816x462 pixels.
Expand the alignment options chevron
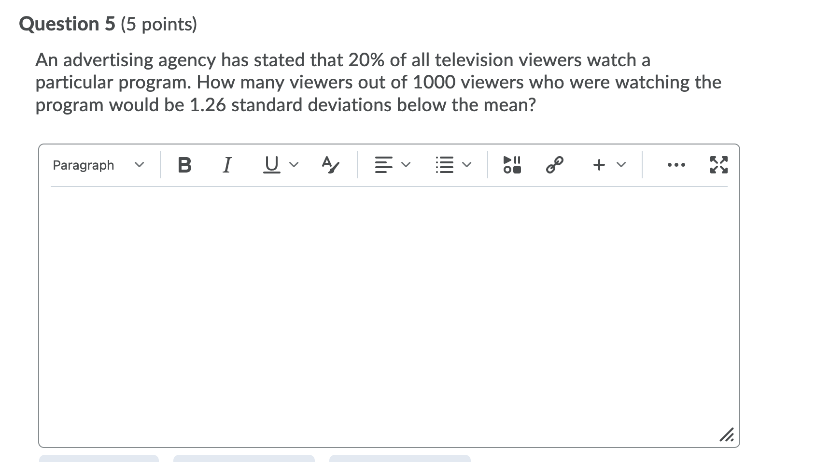405,165
